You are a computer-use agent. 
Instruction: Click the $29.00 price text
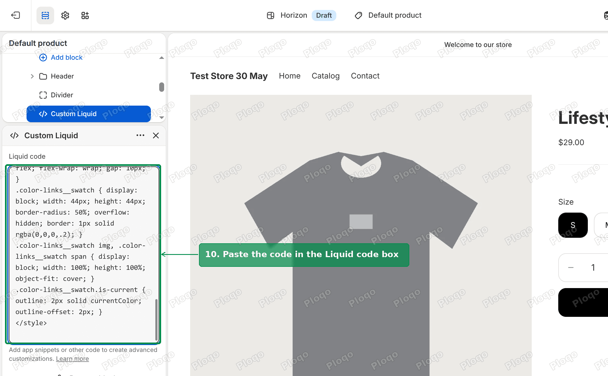(x=571, y=142)
